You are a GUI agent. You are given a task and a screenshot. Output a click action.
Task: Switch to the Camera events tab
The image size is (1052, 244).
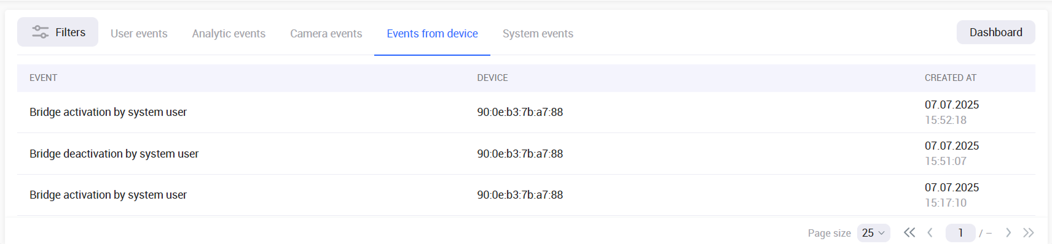tap(326, 34)
